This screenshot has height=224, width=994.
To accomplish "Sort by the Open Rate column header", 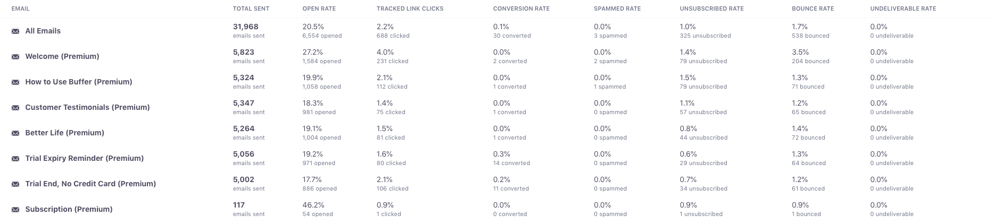I will (x=319, y=8).
